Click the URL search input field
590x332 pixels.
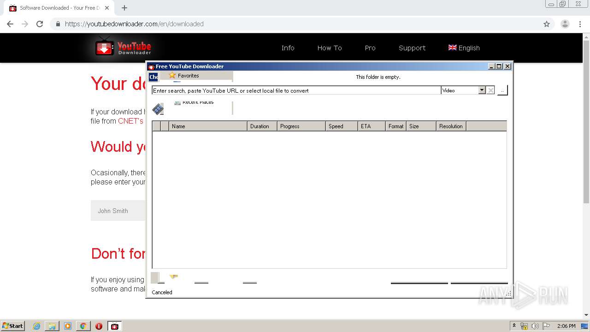point(296,90)
